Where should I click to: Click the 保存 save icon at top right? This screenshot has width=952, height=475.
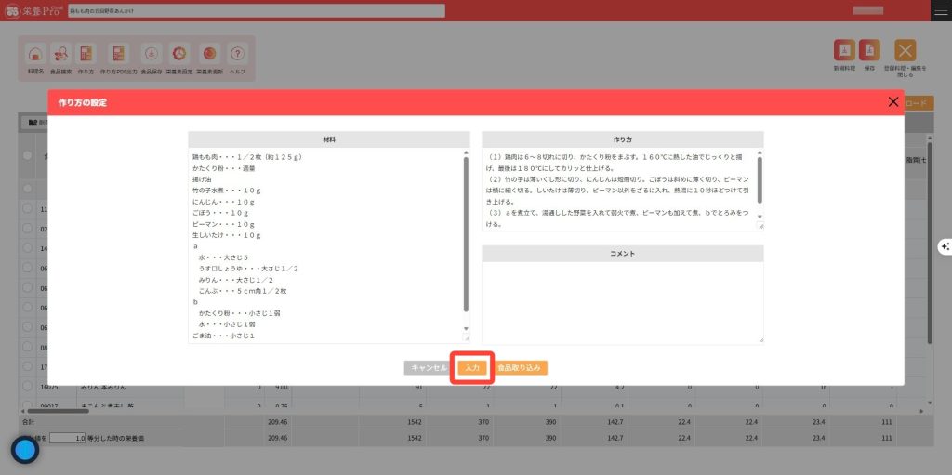[x=869, y=52]
